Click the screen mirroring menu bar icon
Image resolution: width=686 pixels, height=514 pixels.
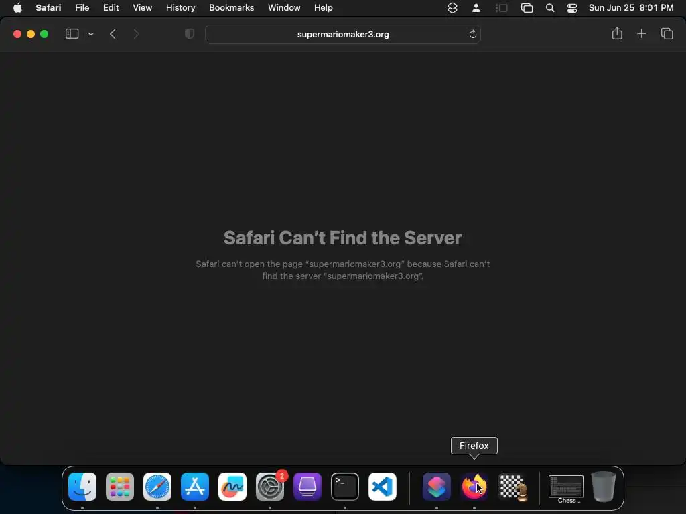tap(527, 8)
